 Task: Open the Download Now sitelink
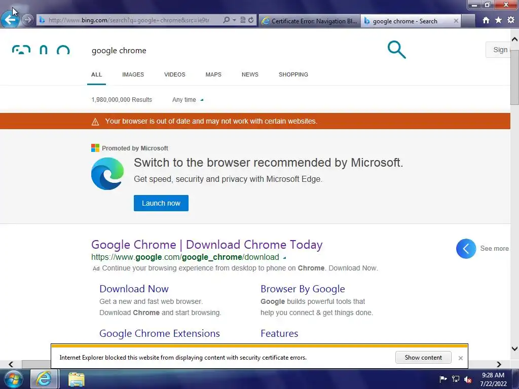134,289
